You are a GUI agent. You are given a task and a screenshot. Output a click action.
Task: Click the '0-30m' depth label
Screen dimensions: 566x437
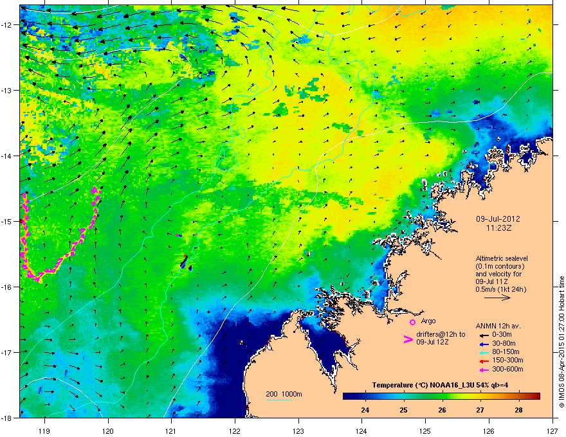(502, 335)
